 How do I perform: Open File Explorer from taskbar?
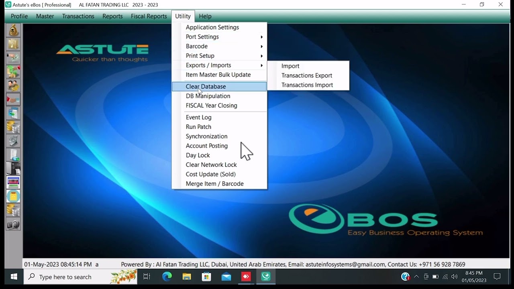pos(187,277)
